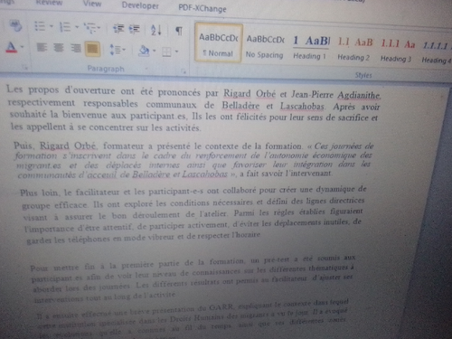
Task: Click the italic word "renforcement"
Action: [221, 155]
